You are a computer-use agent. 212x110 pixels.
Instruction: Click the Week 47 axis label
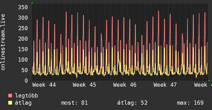[x=165, y=85]
